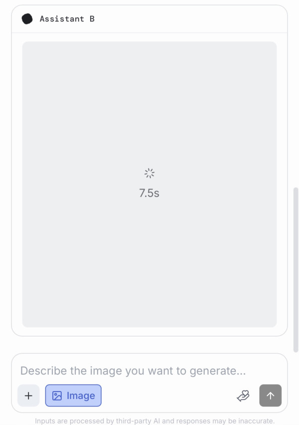Click the "Assistant B" name label
The width and height of the screenshot is (299, 425).
click(x=67, y=19)
